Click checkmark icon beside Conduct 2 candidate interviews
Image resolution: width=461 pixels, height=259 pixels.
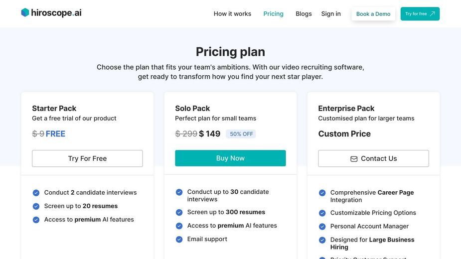tap(36, 193)
